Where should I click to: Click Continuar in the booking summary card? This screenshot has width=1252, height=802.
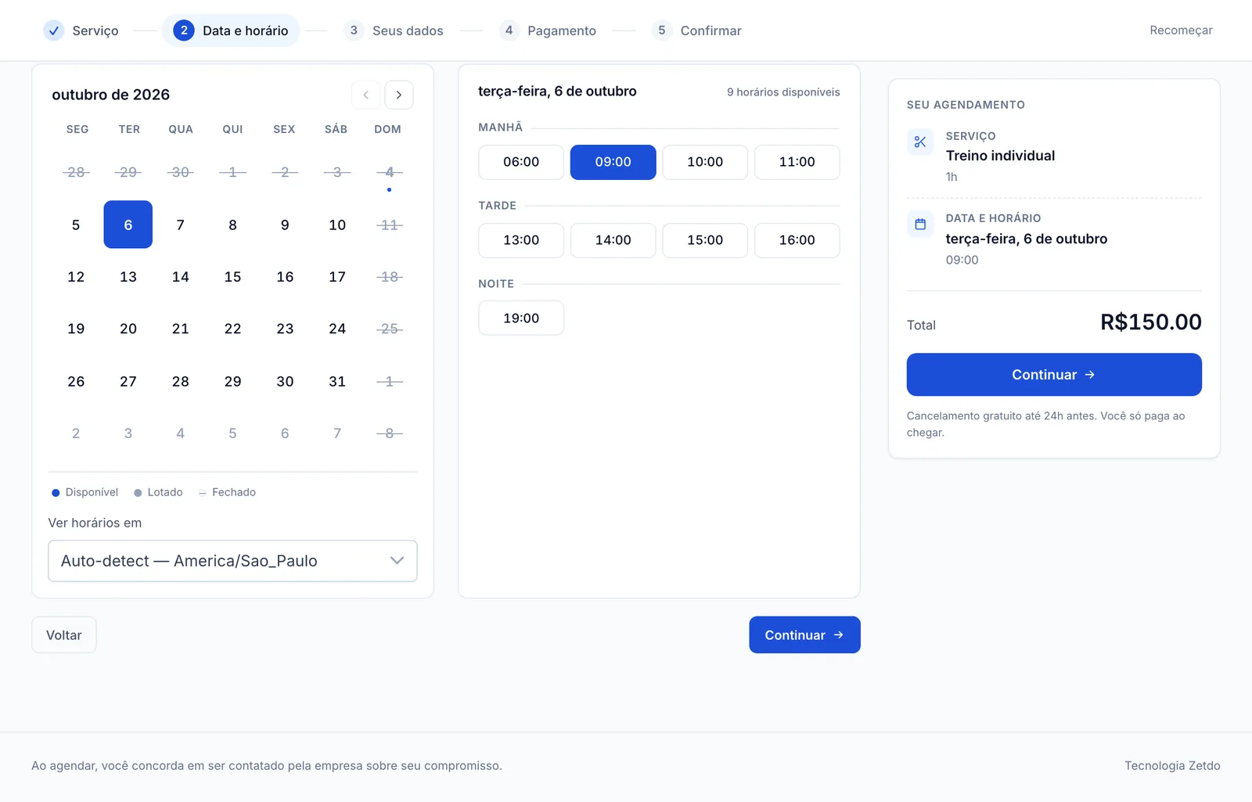pyautogui.click(x=1054, y=375)
